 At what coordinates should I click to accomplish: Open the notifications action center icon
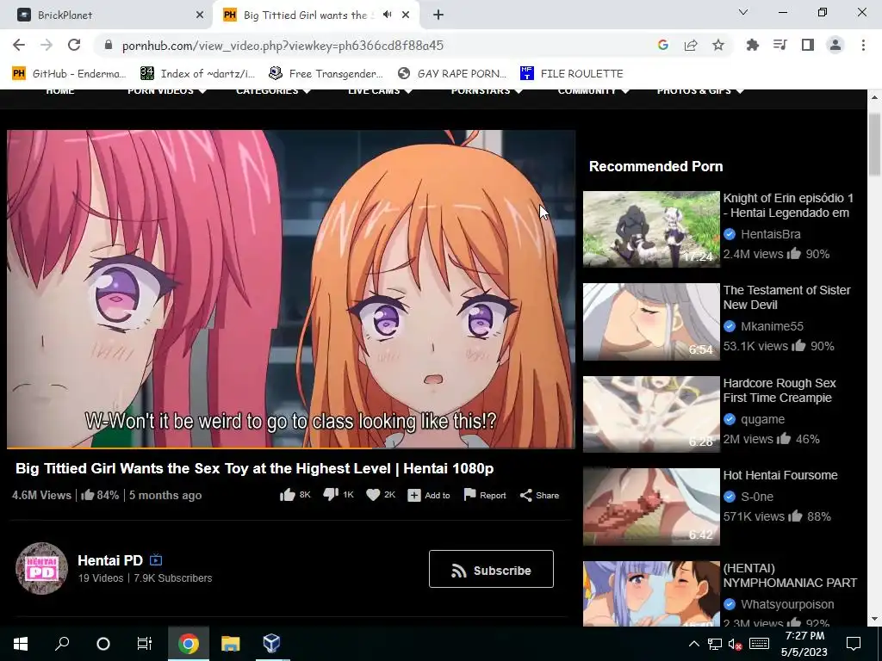click(854, 644)
